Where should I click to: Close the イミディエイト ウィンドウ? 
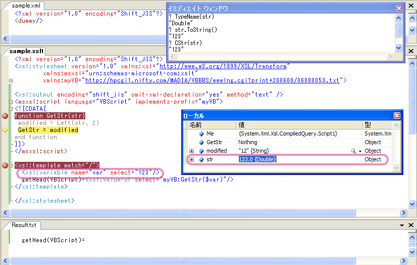click(399, 8)
